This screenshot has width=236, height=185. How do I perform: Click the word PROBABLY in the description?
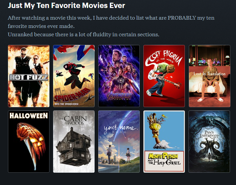(182, 18)
